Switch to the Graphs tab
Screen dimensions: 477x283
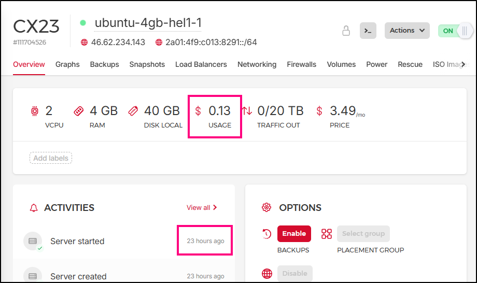point(67,64)
